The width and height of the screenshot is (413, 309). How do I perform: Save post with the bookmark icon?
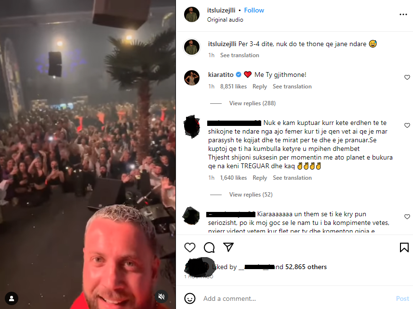click(404, 247)
